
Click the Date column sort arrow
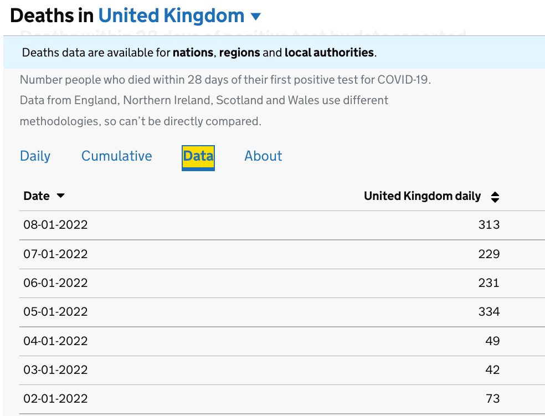61,196
